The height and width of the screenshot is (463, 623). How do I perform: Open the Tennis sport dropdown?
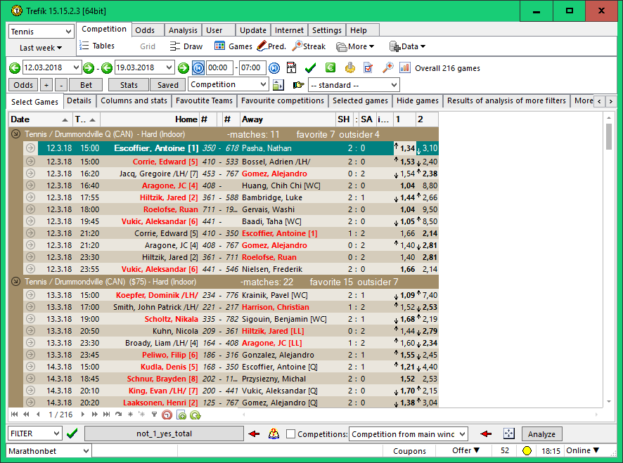(41, 32)
